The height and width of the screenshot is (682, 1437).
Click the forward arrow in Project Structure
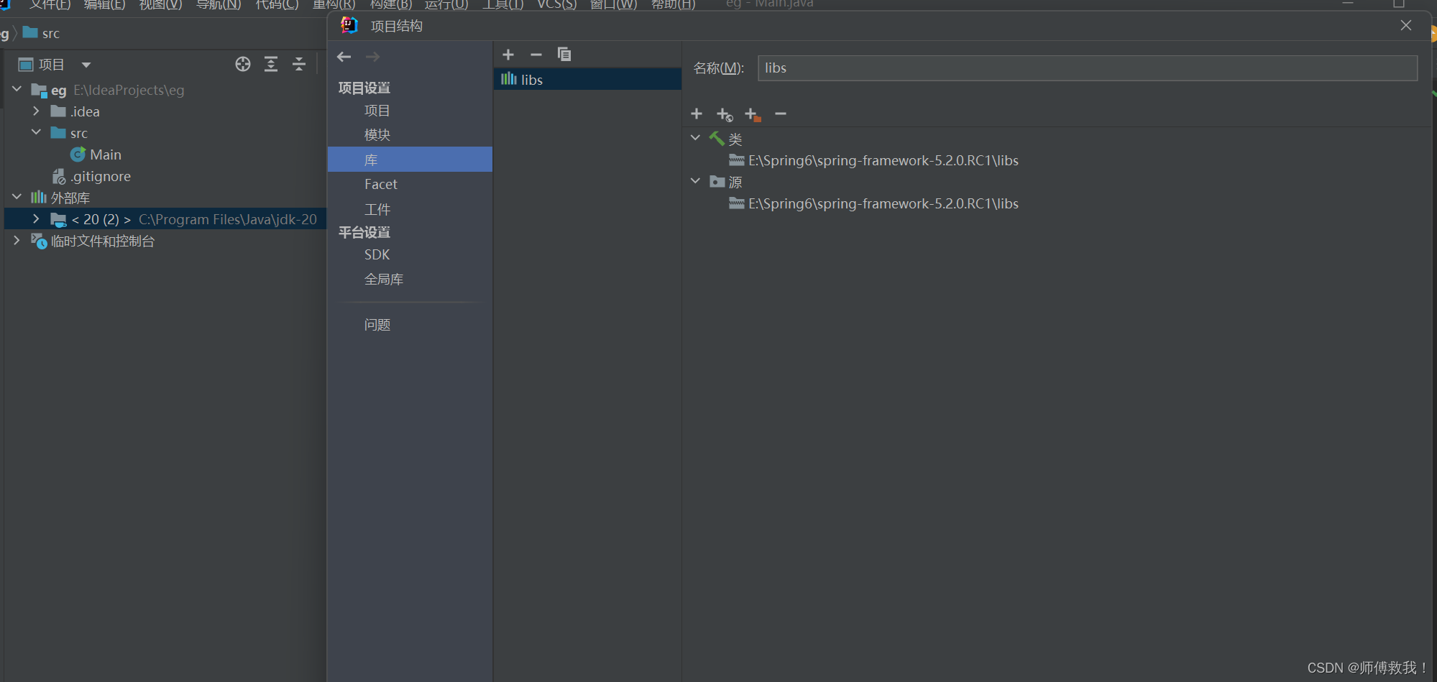pyautogui.click(x=372, y=57)
